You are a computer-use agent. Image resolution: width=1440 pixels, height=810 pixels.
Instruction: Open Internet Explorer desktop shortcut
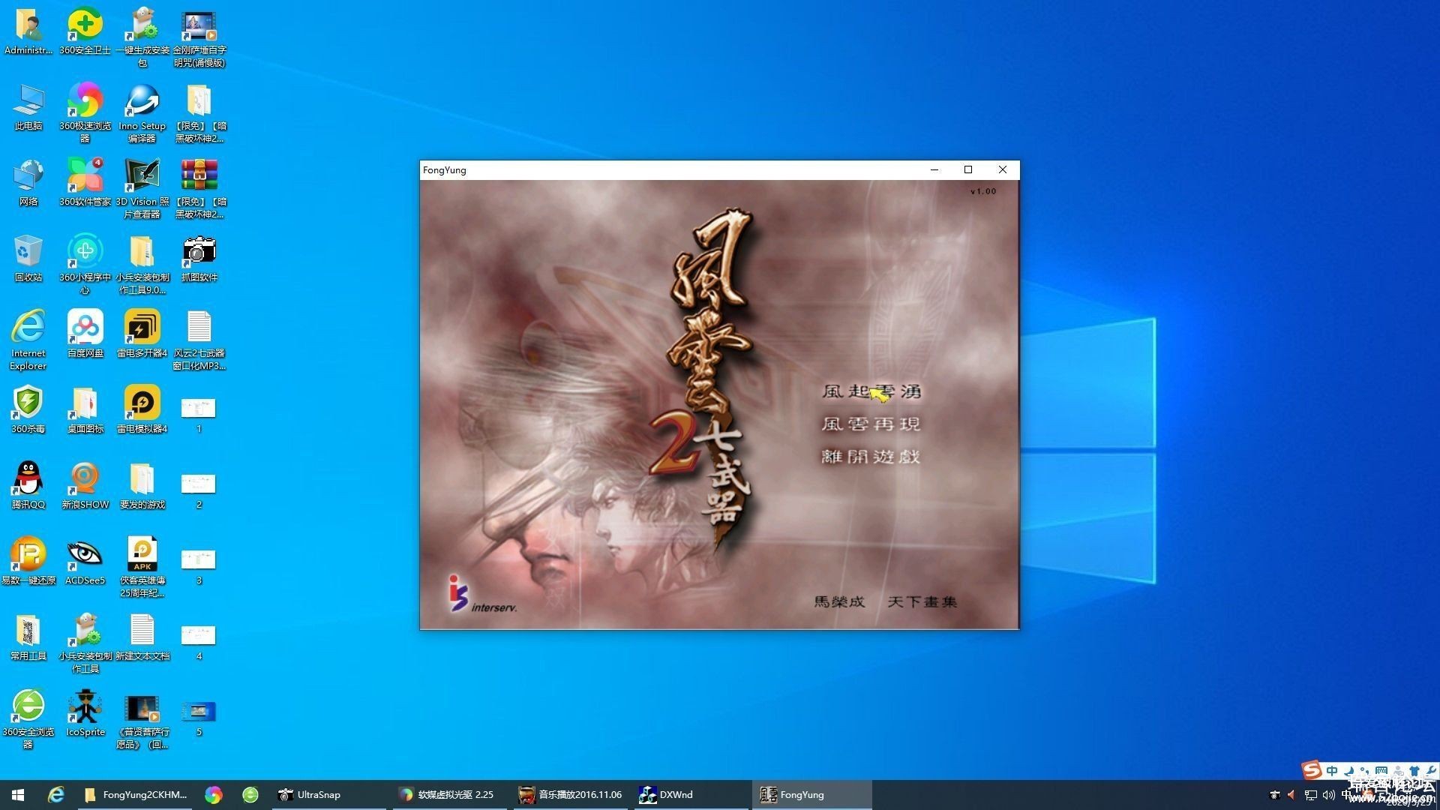28,340
